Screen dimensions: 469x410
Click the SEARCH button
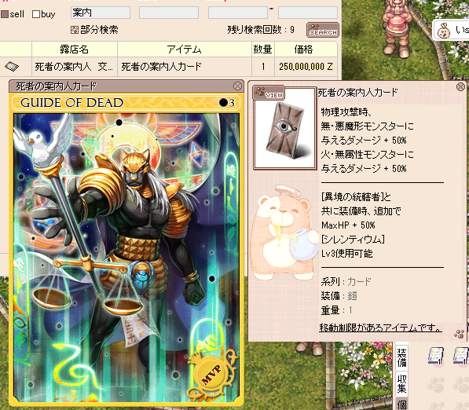[323, 30]
